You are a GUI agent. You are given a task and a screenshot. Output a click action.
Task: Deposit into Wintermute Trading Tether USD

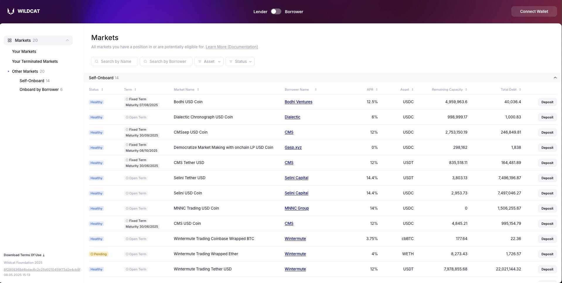[547, 269]
